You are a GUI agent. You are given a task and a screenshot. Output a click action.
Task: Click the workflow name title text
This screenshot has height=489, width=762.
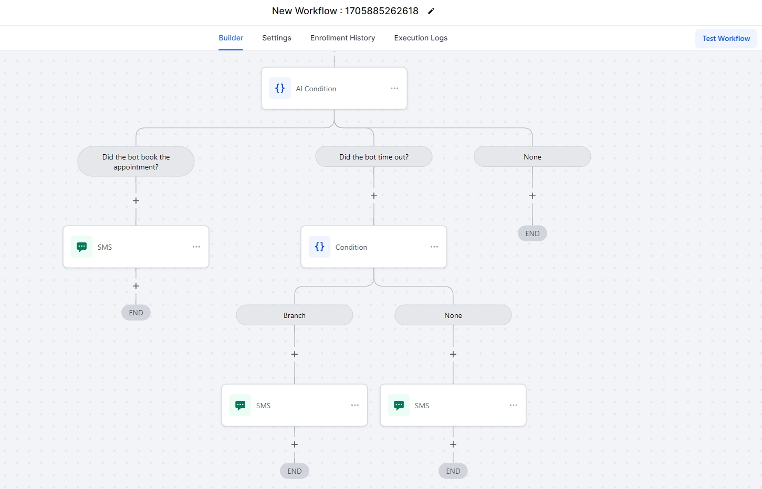pos(345,11)
